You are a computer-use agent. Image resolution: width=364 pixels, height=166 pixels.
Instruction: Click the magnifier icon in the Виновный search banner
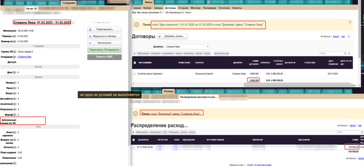click(x=135, y=113)
